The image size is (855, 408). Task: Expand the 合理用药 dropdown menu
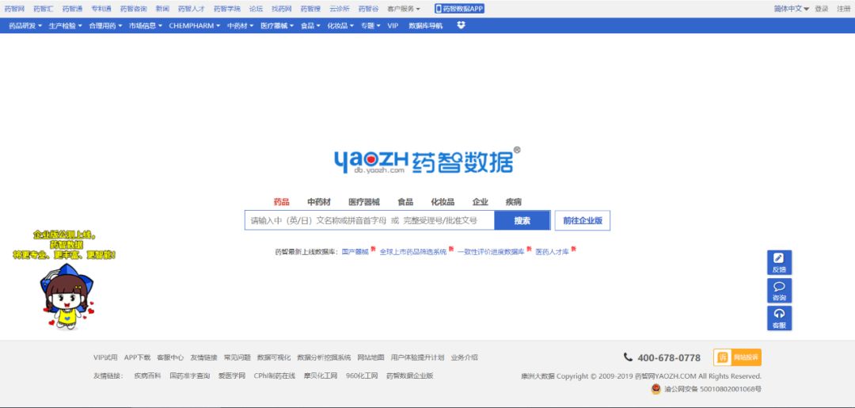tap(106, 25)
